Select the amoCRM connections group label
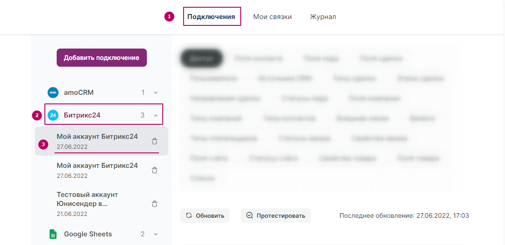This screenshot has width=505, height=245. tap(78, 93)
